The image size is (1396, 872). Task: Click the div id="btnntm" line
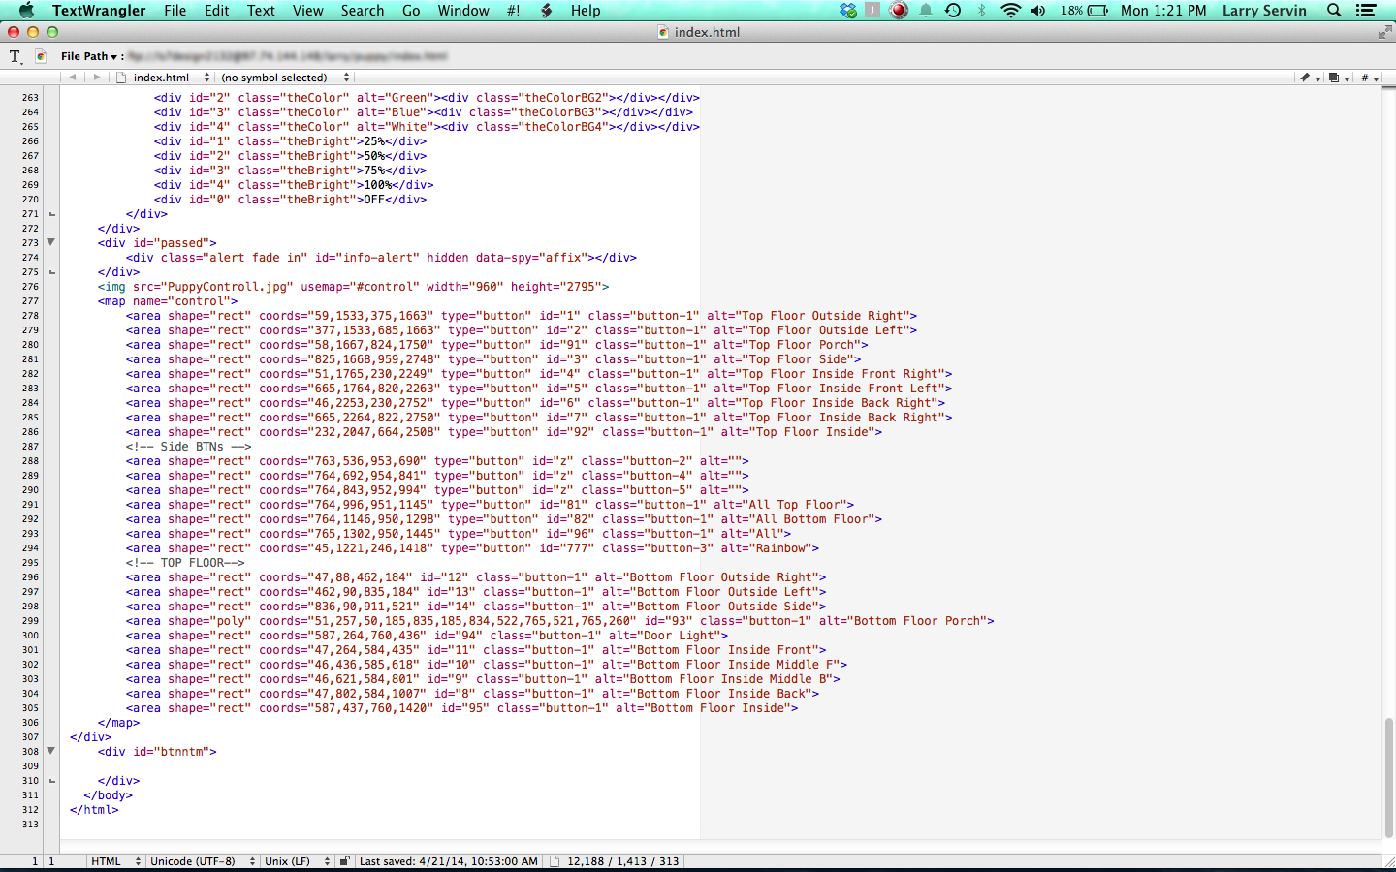coord(157,752)
